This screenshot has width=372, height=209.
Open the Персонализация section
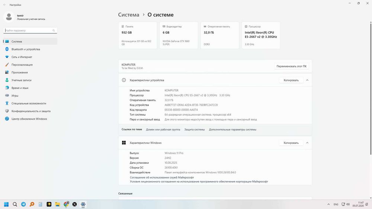[x=30, y=65]
